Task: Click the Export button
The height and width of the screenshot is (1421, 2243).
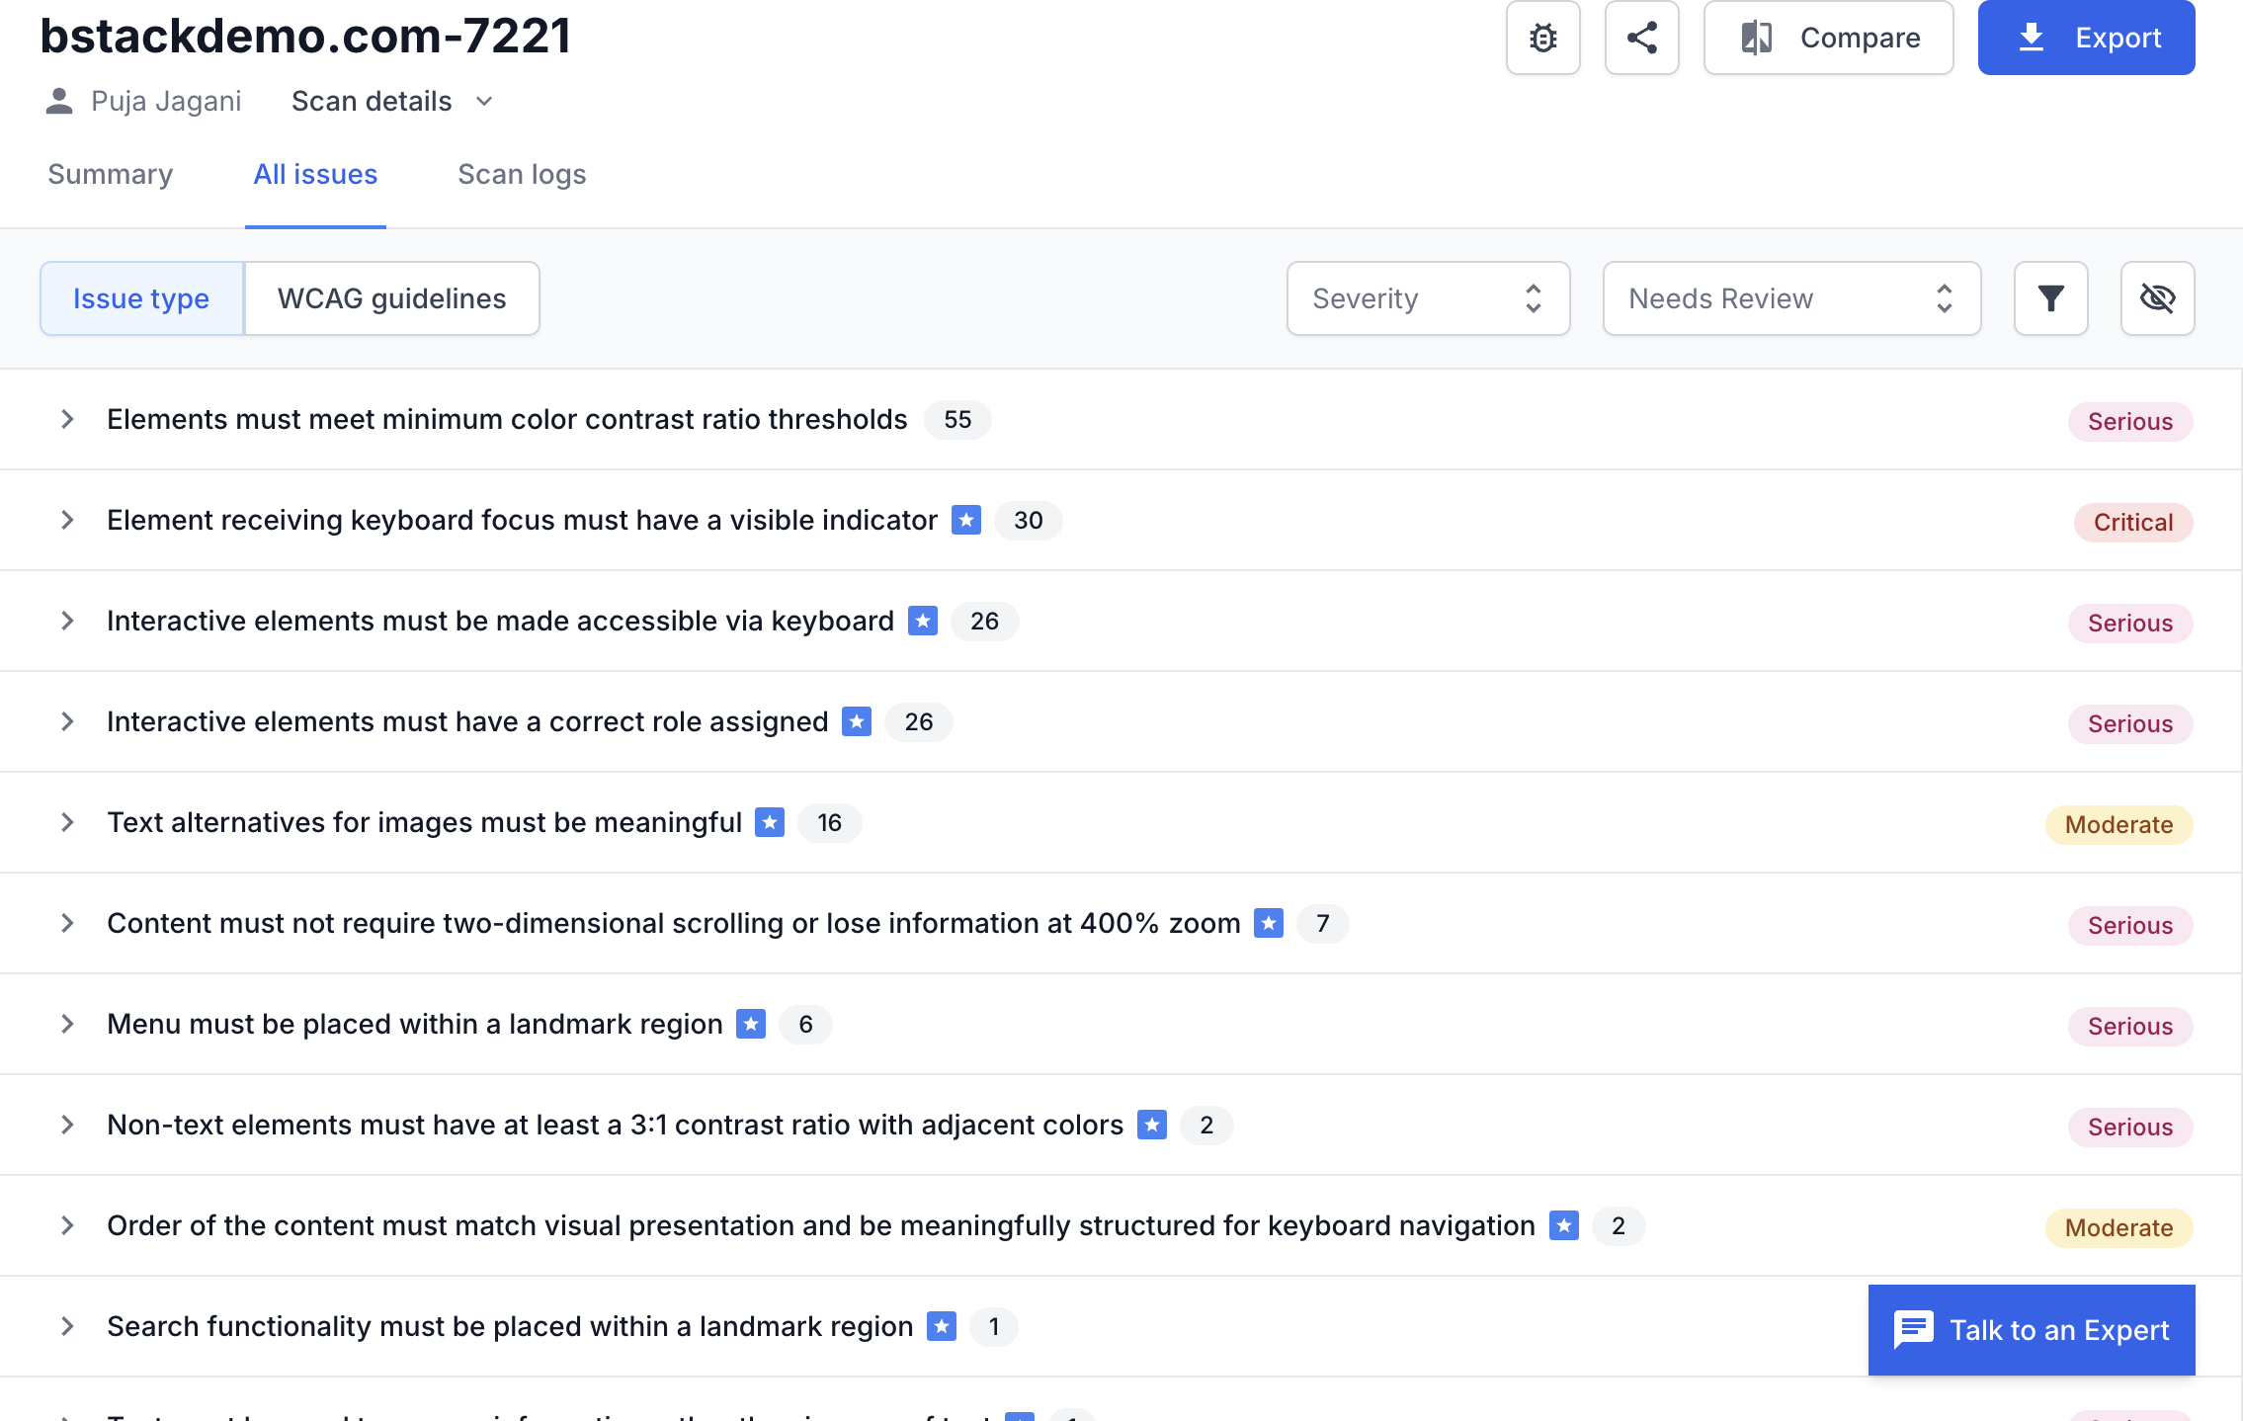Action: (2086, 38)
